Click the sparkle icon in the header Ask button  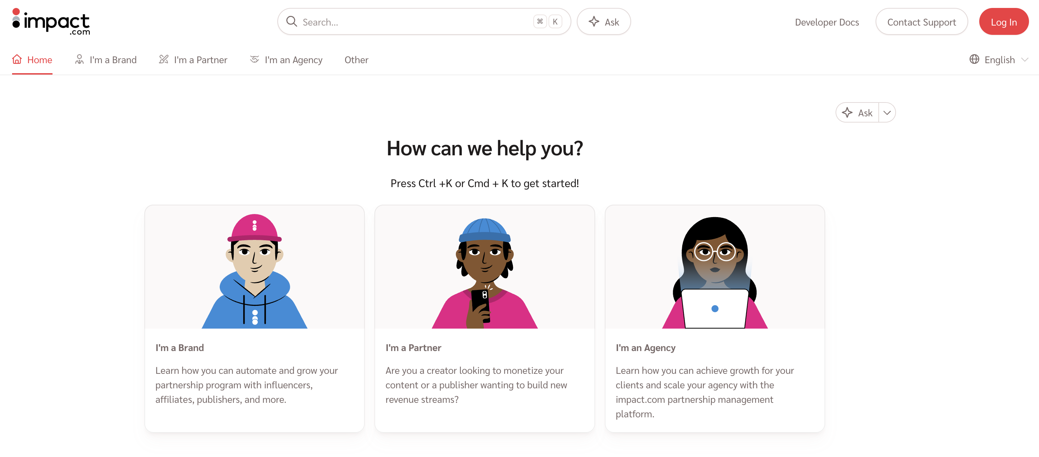pyautogui.click(x=593, y=22)
